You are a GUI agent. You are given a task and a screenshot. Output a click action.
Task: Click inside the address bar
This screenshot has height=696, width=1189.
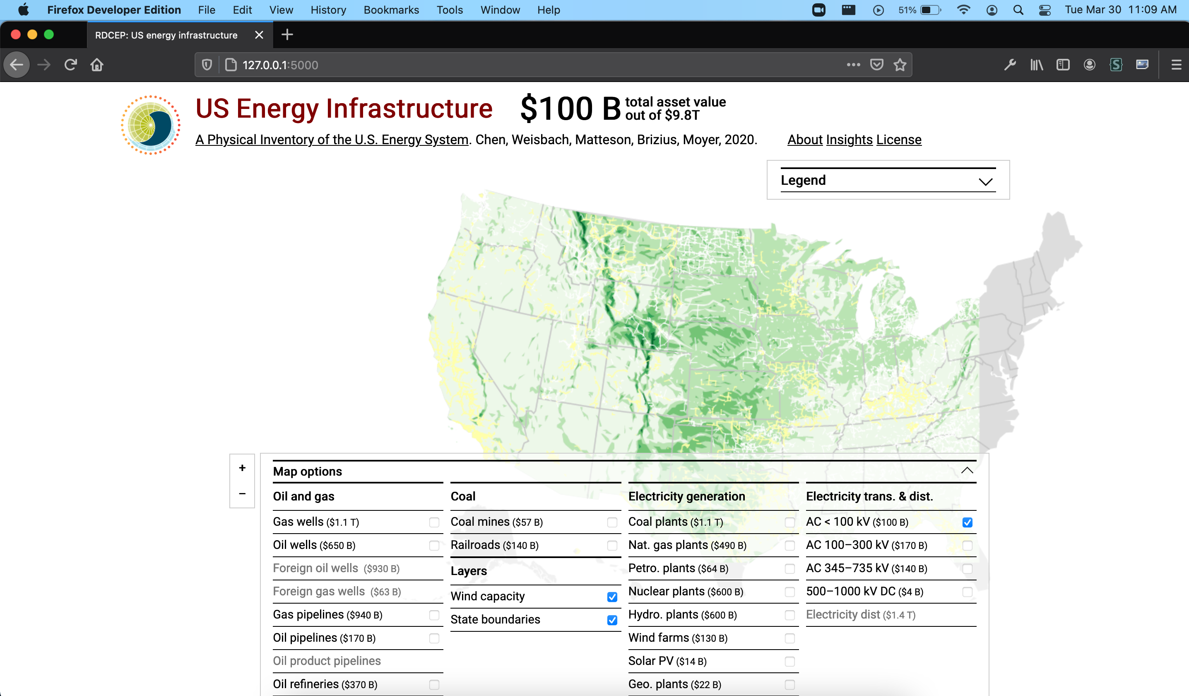coord(519,65)
